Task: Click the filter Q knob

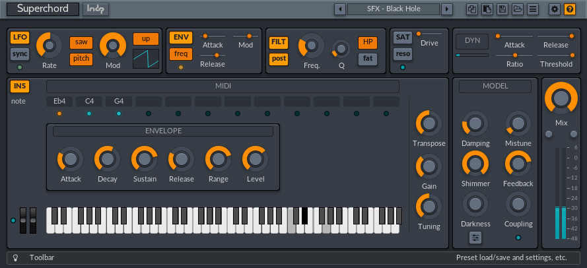Action: pyautogui.click(x=341, y=49)
